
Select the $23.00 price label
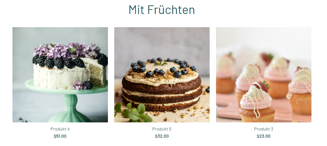point(264,136)
